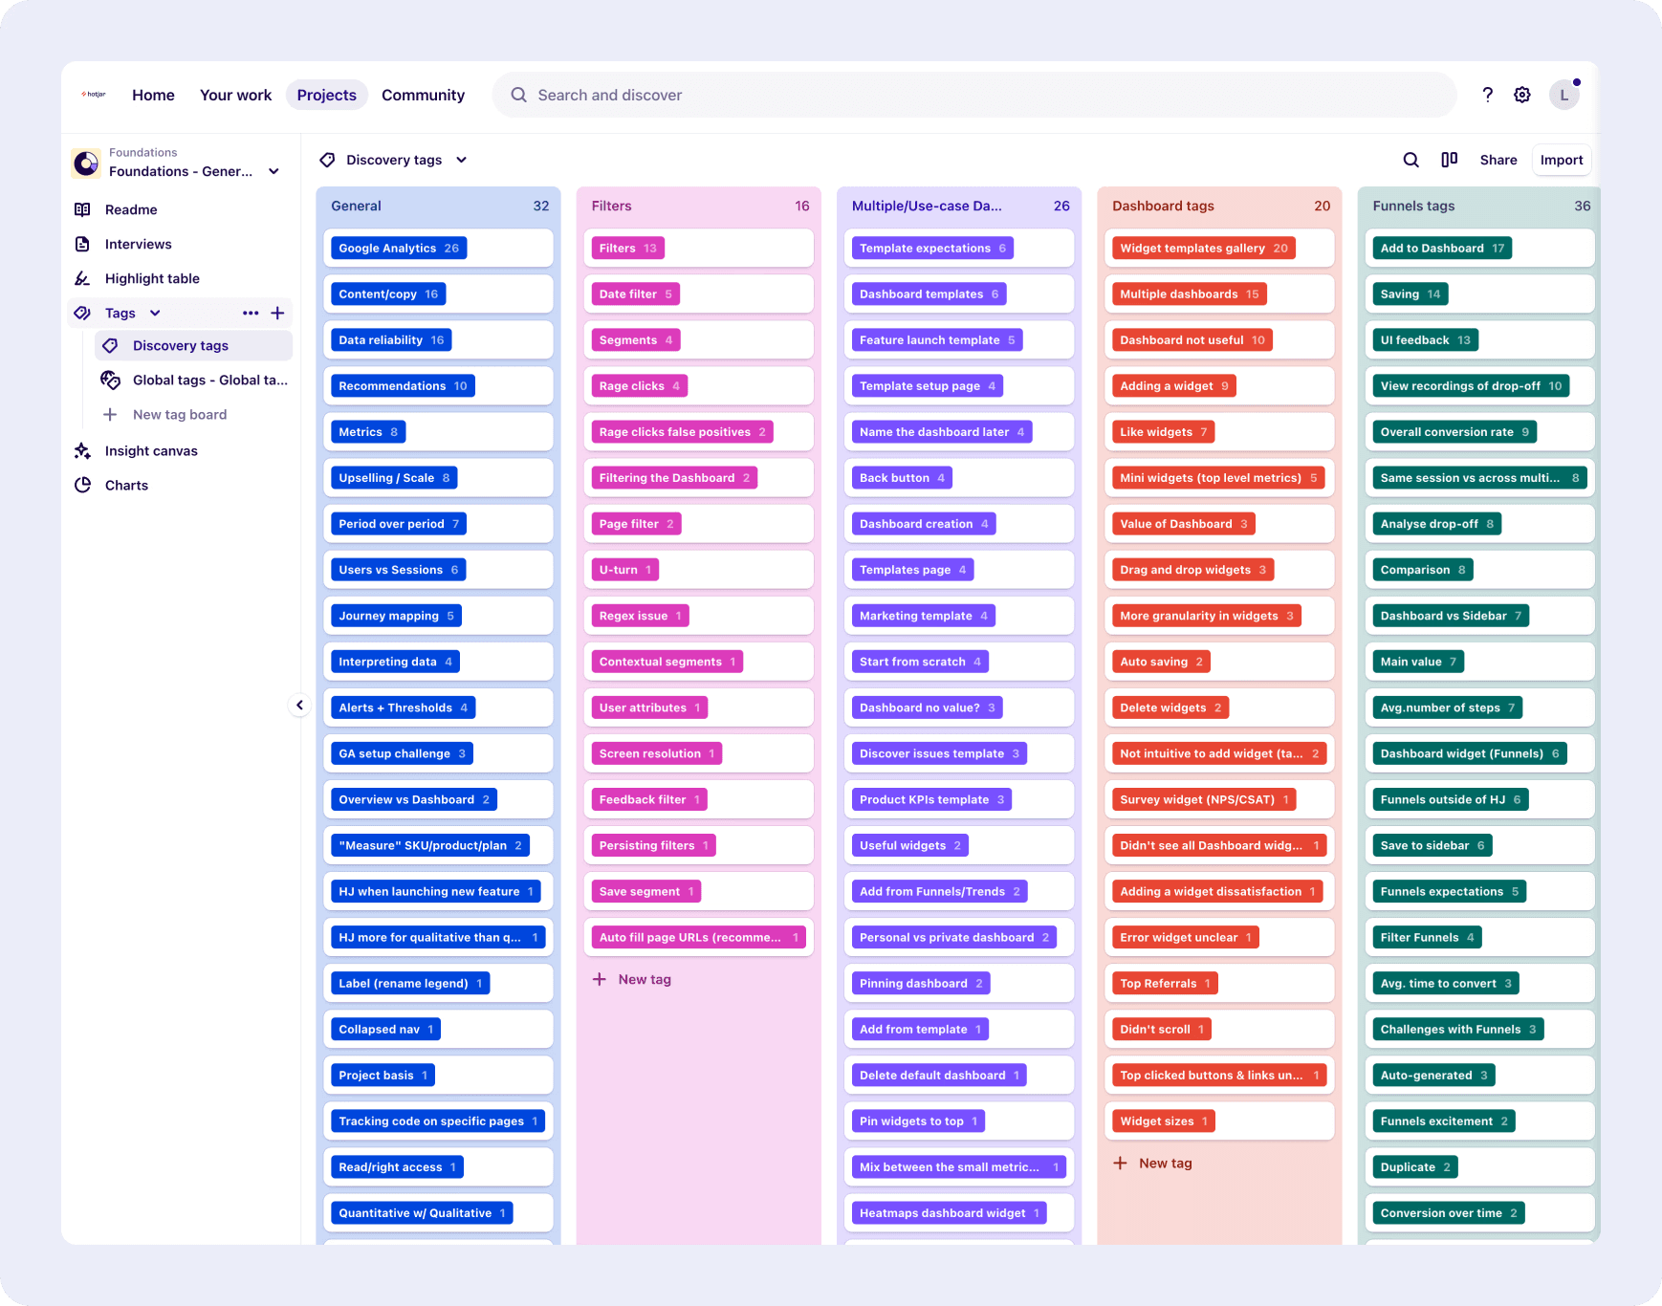Open Google Analytics tag
Viewport: 1662px width, 1306px height.
[x=399, y=248]
